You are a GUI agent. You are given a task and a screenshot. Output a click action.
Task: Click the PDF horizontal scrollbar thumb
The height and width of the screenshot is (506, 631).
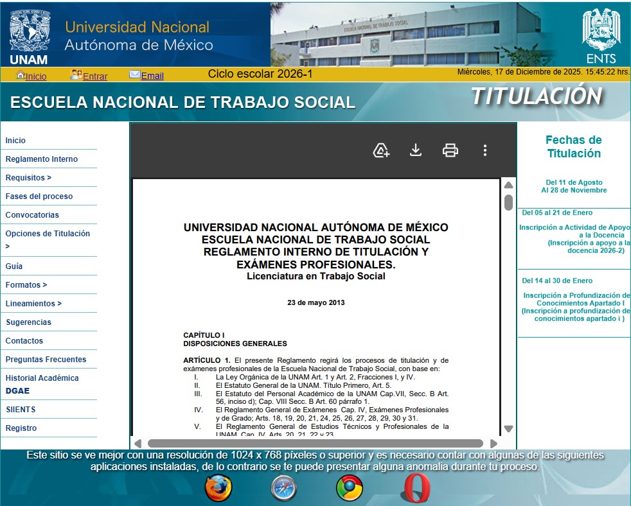[x=315, y=444]
